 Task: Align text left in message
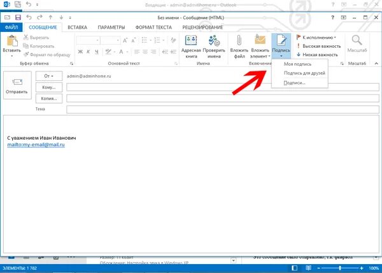point(137,52)
